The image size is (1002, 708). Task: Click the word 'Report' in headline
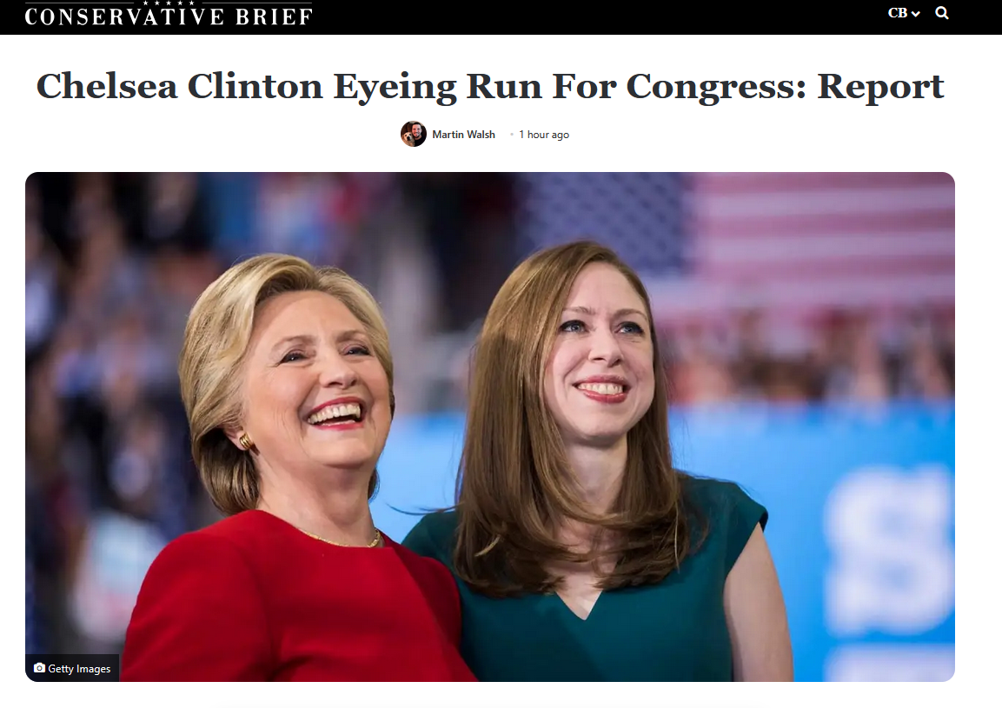click(880, 86)
